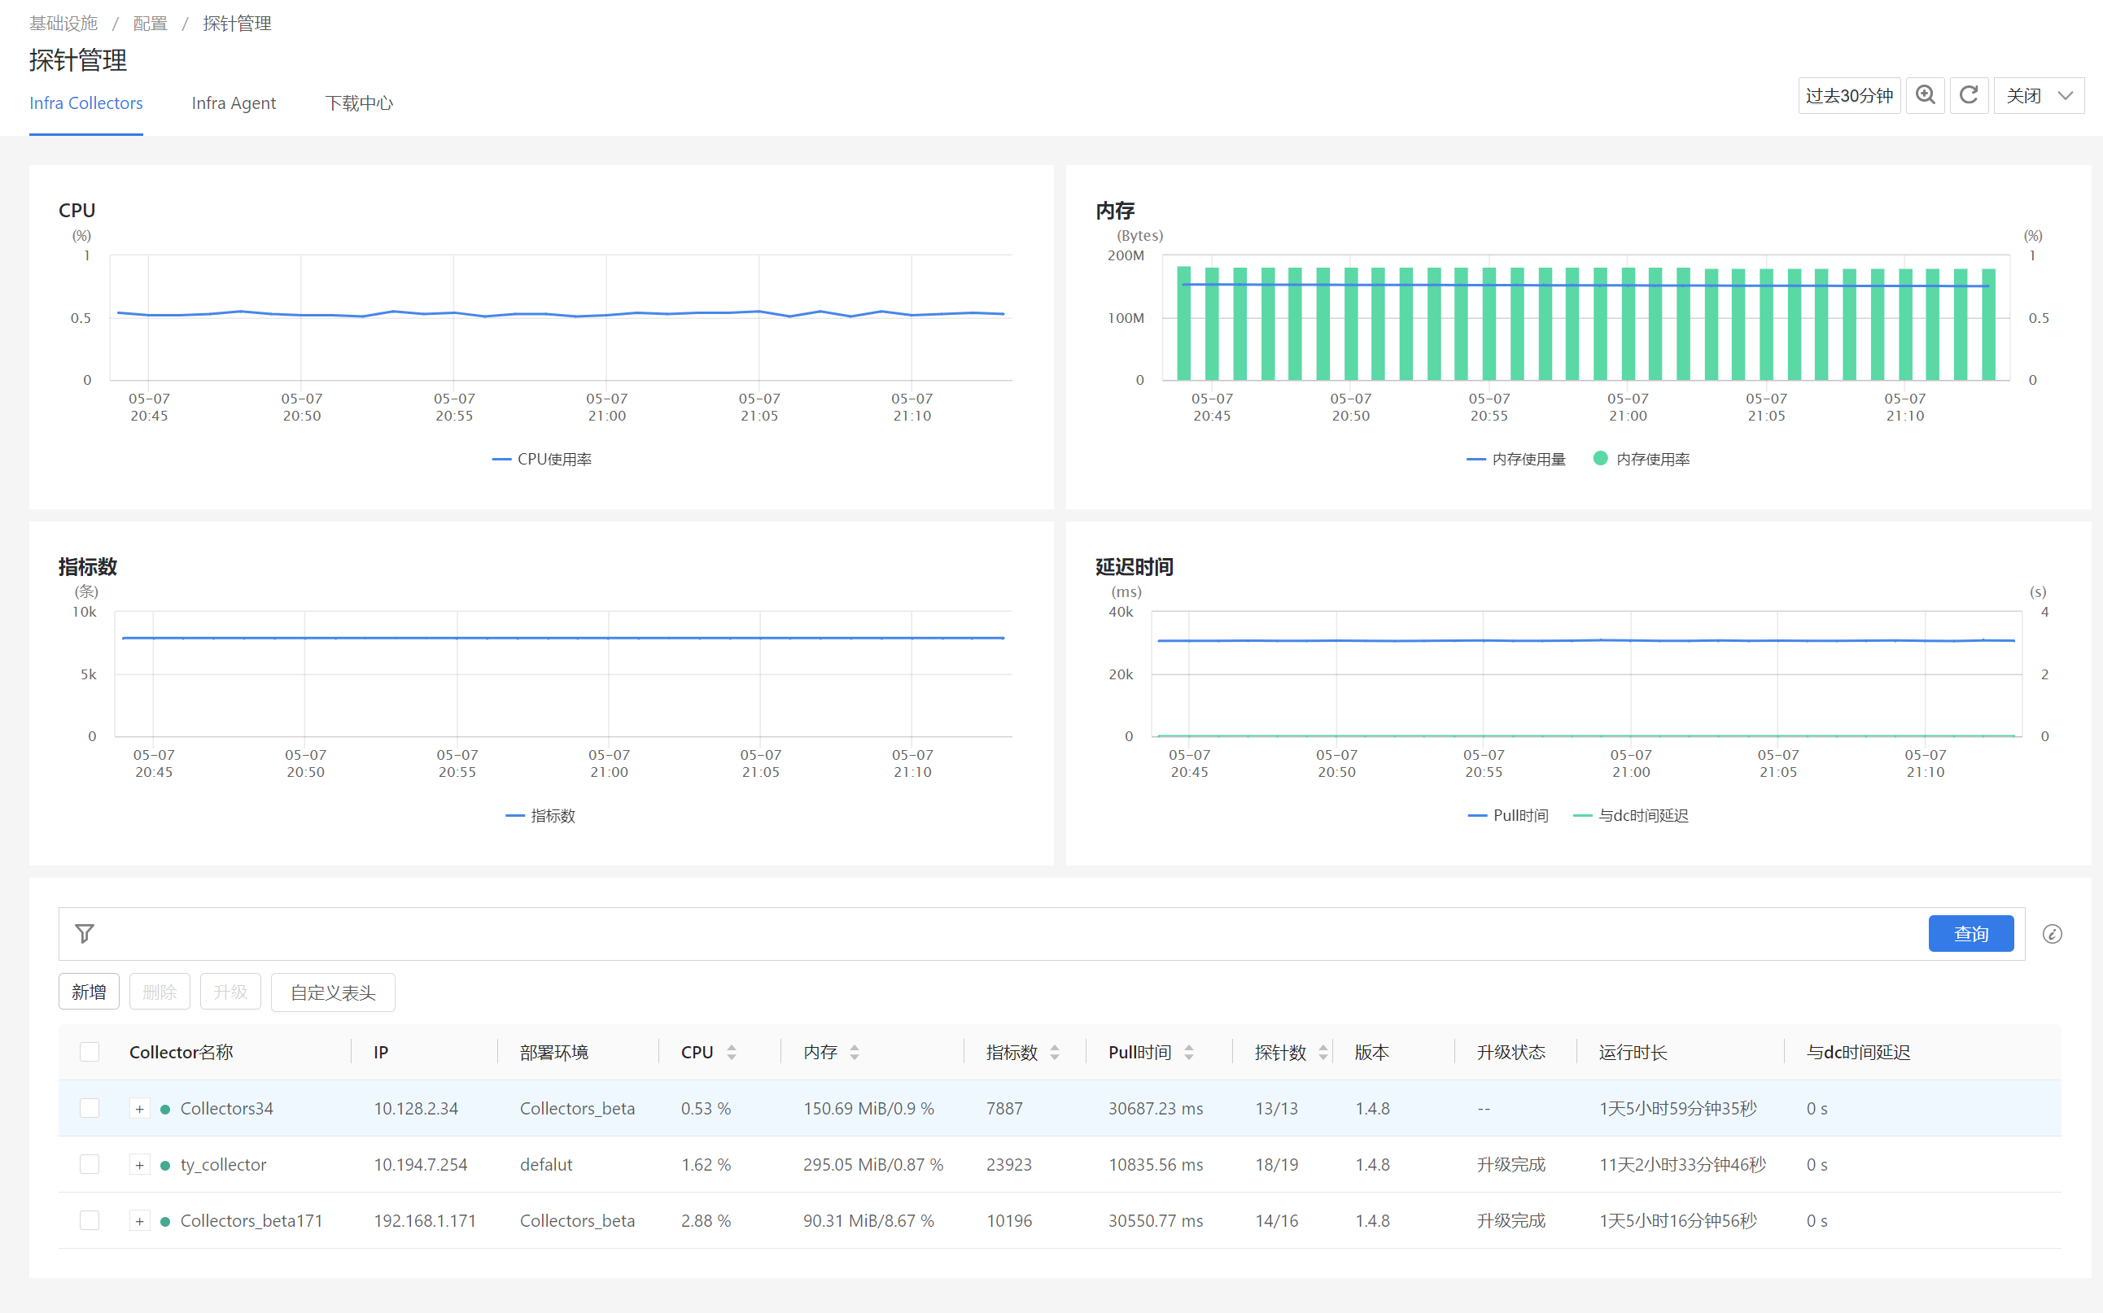The width and height of the screenshot is (2103, 1313).
Task: Switch to 下载中心 tab
Action: [x=359, y=103]
